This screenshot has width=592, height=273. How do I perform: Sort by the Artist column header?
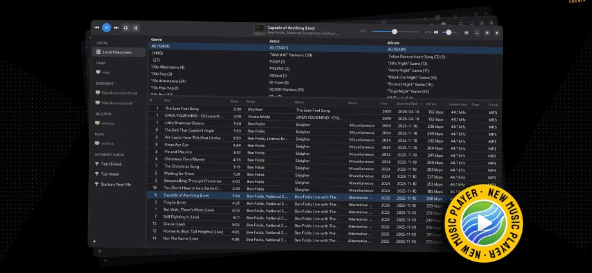[x=251, y=101]
